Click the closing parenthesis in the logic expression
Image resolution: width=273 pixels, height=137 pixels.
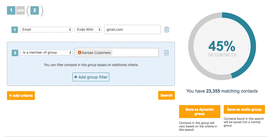[x=42, y=11]
